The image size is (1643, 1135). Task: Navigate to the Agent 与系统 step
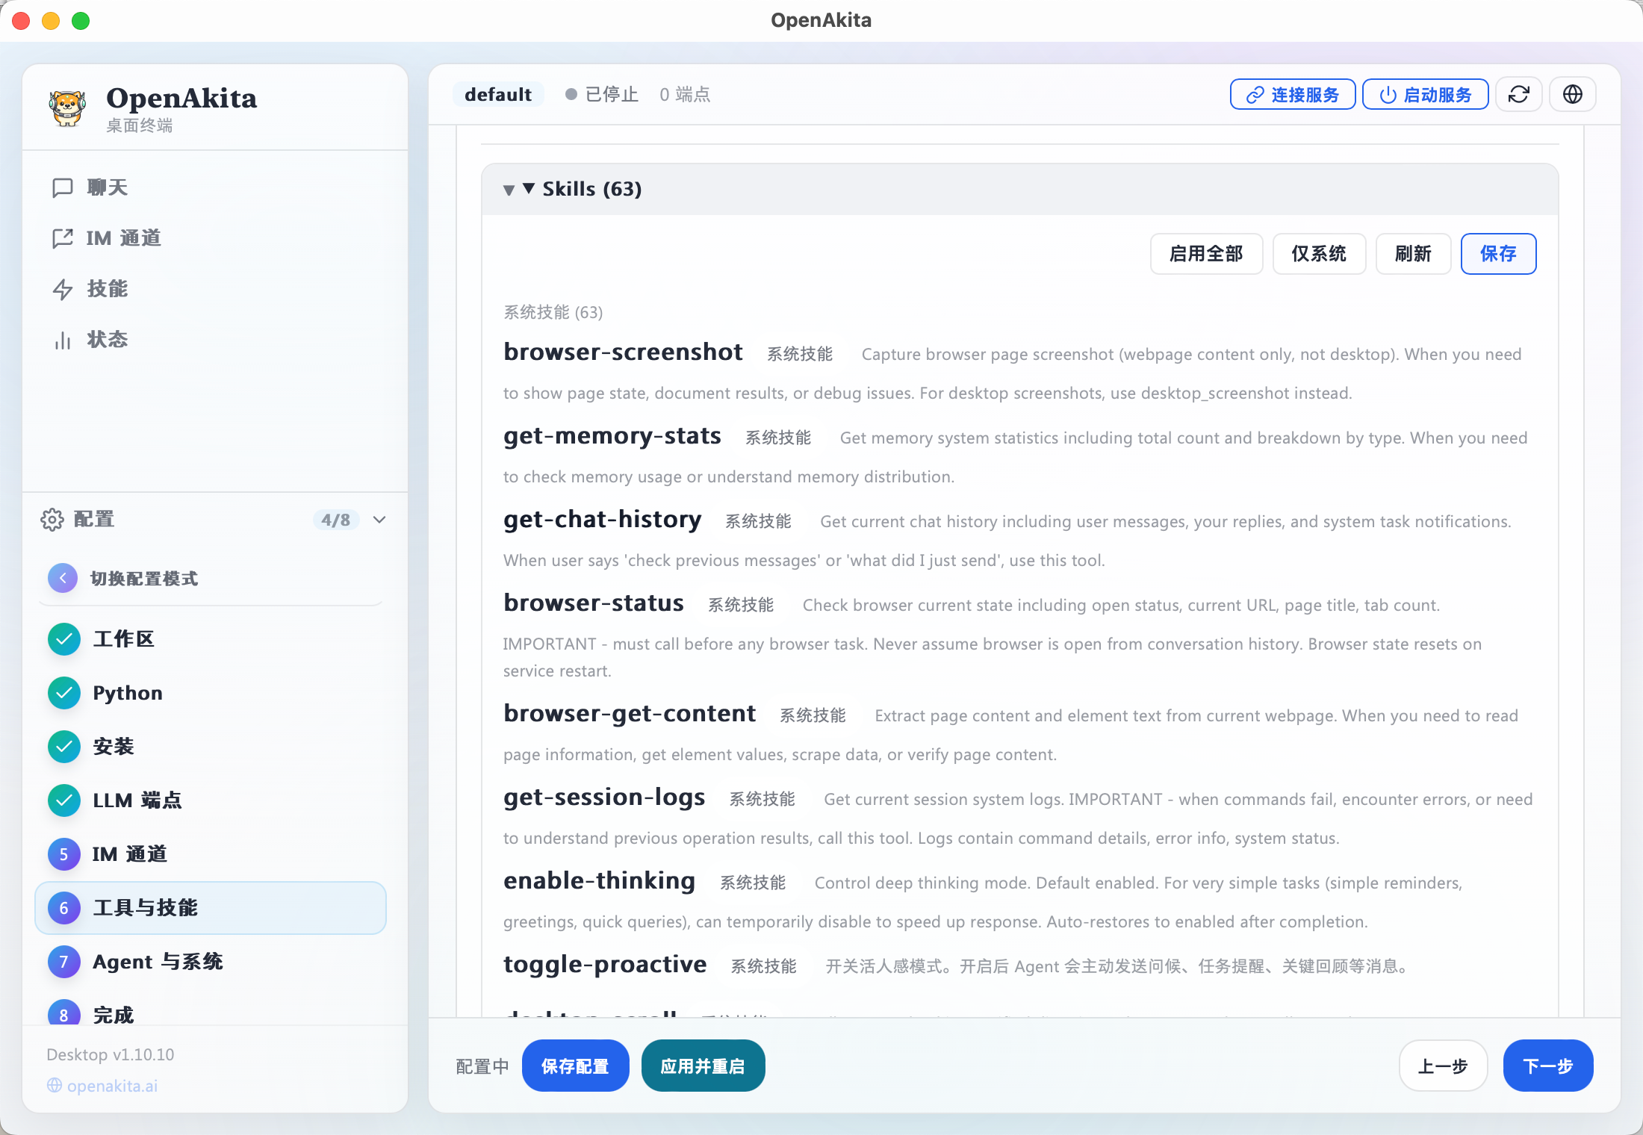[158, 962]
